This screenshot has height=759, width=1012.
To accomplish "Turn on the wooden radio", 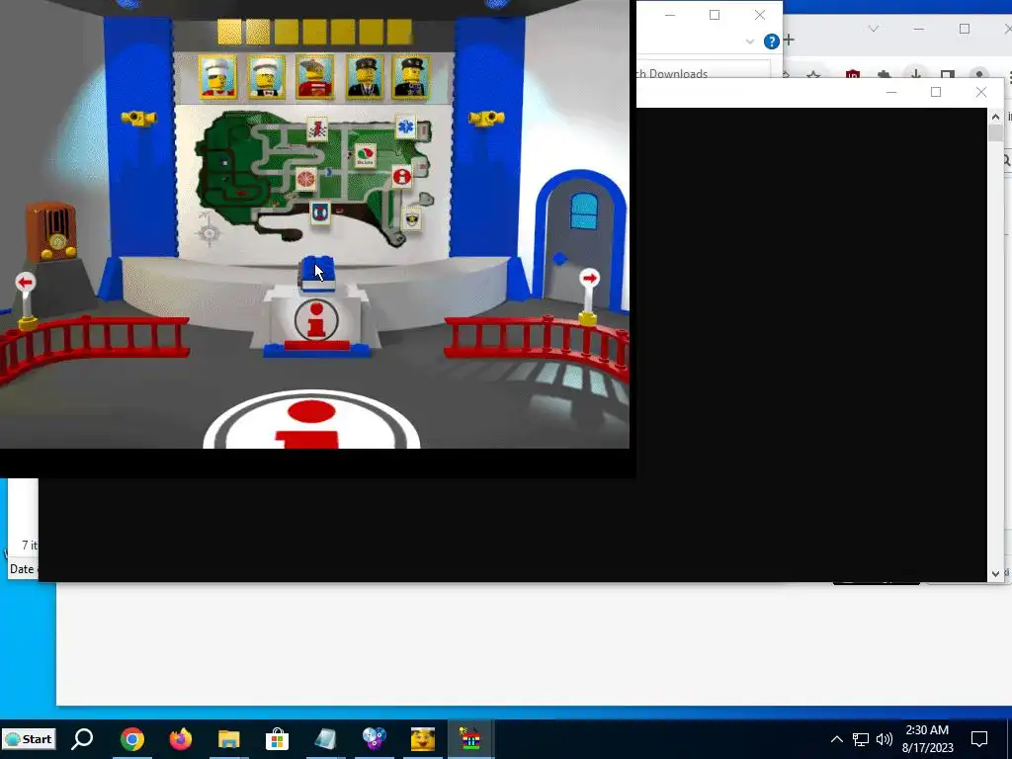I will 51,231.
